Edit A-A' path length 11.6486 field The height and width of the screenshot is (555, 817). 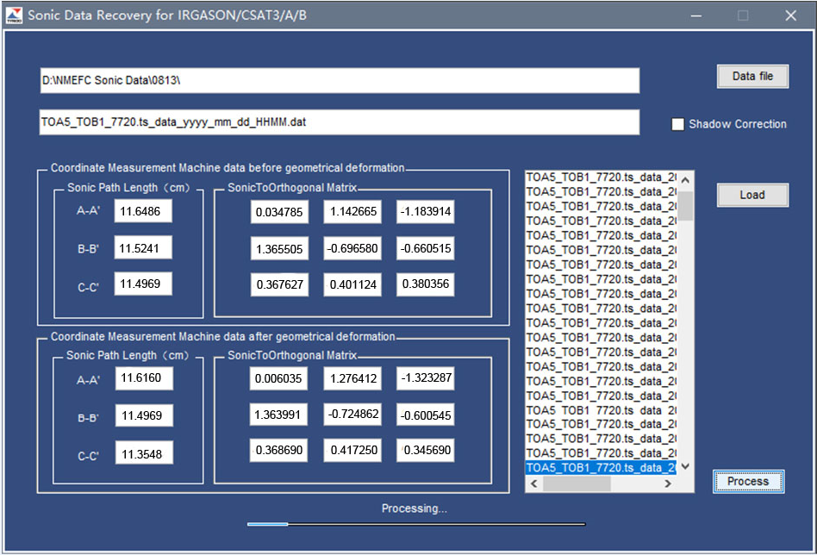click(x=144, y=211)
